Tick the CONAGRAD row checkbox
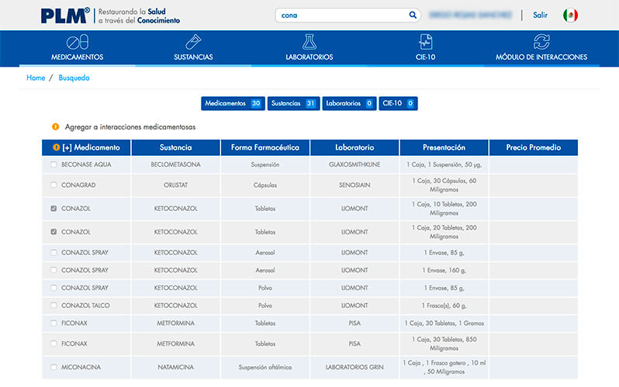This screenshot has width=619, height=387. (x=54, y=185)
